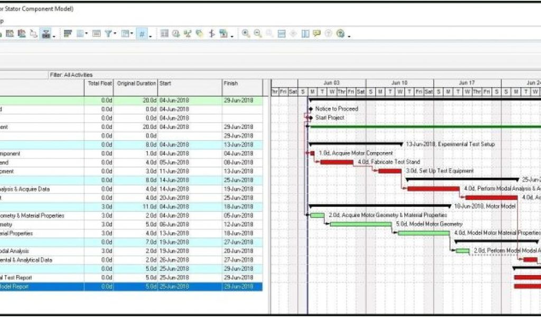This screenshot has height=317, width=541.
Task: Open the Filter funnel dropdown
Action: [109, 34]
